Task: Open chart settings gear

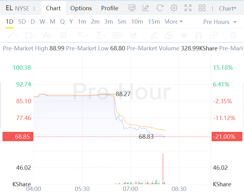Action: click(x=174, y=8)
